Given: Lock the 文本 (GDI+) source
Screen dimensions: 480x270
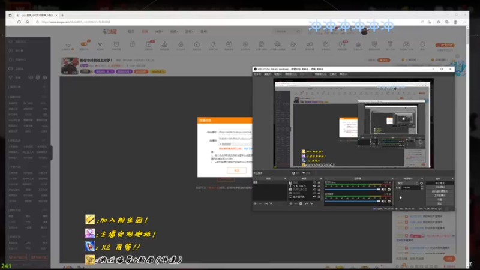Looking at the screenshot, I should pyautogui.click(x=319, y=186).
